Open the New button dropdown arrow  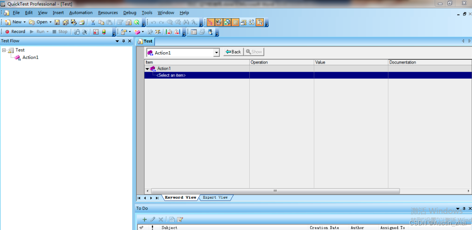[x=24, y=22]
